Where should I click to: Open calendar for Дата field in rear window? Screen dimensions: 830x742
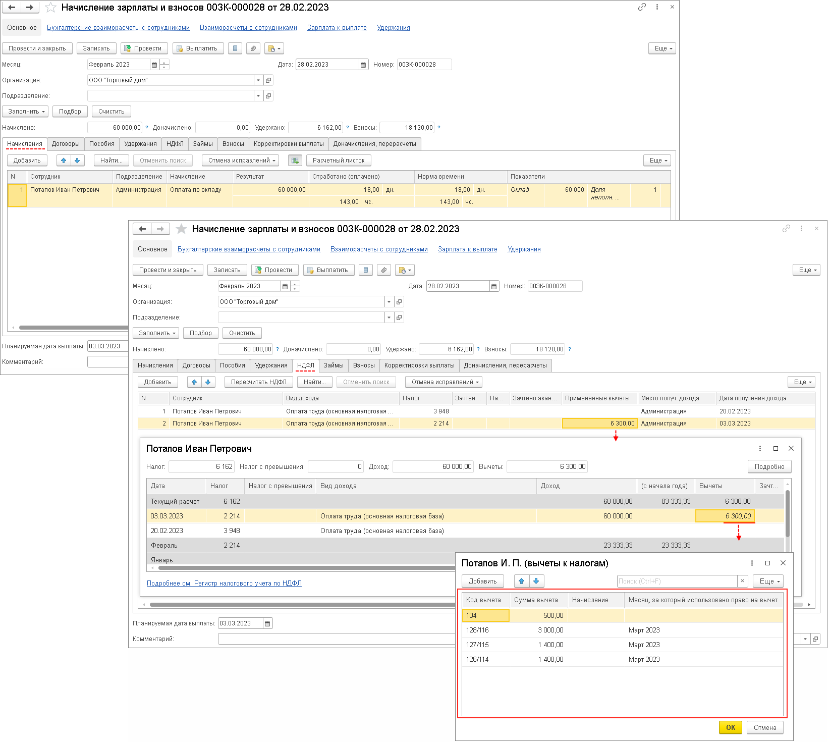(x=363, y=65)
